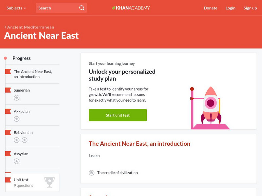Click the second star icon under Babylonian
This screenshot has width=262, height=196.
tap(25, 140)
